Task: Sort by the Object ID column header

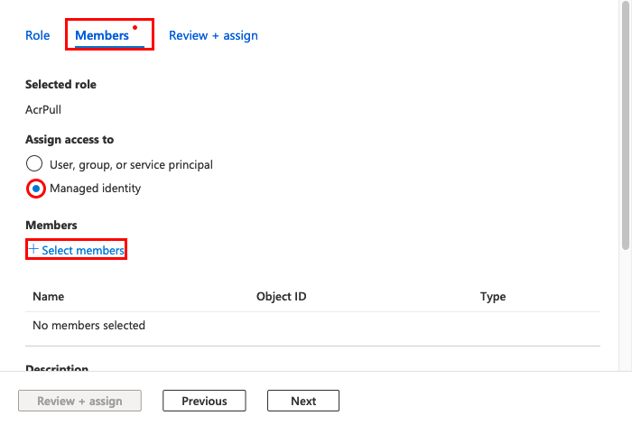Action: point(282,296)
